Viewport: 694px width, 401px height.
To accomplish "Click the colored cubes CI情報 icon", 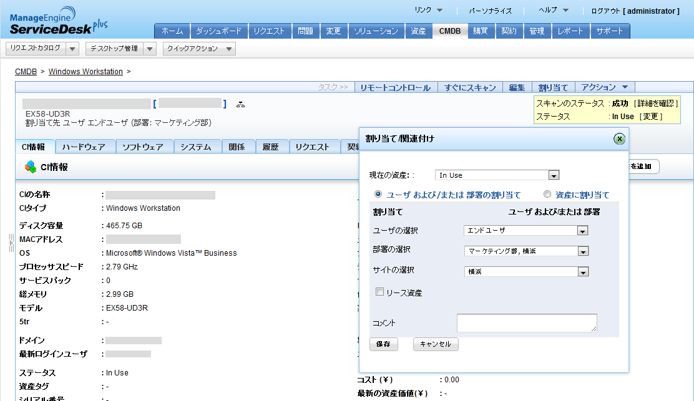I will click(31, 167).
